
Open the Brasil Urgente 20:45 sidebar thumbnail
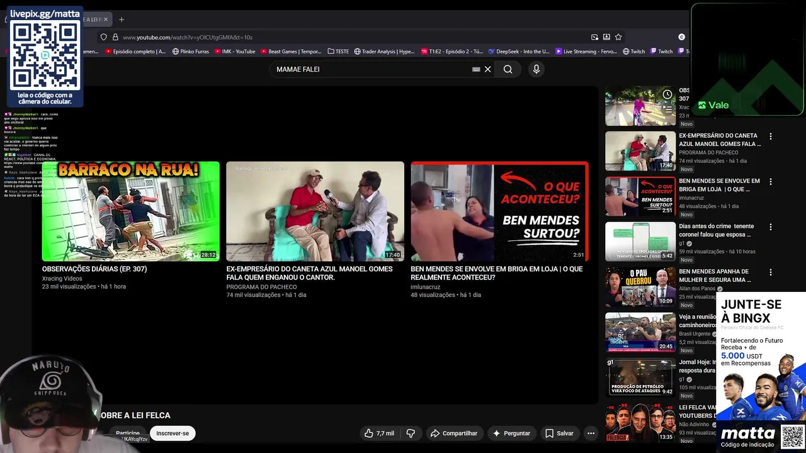[x=640, y=332]
